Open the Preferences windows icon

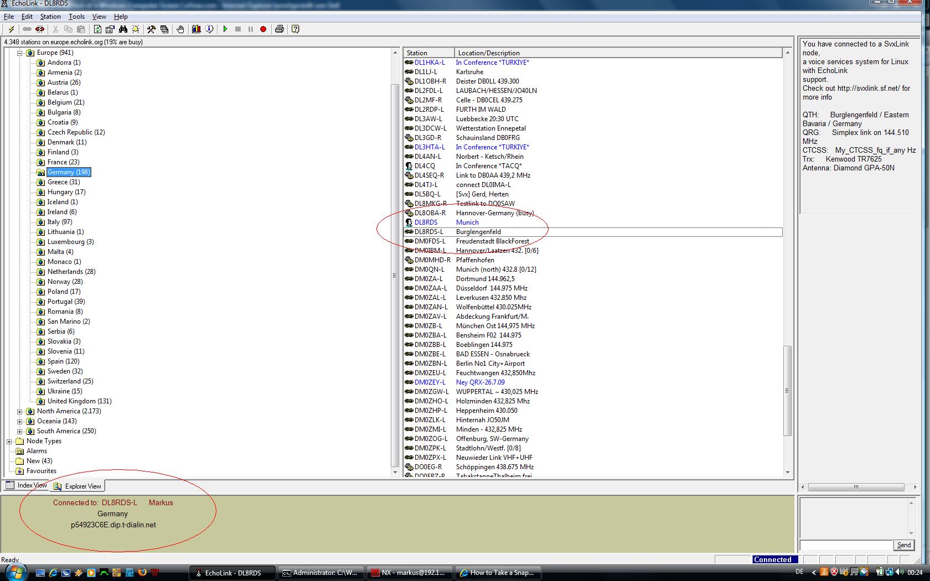[x=164, y=29]
